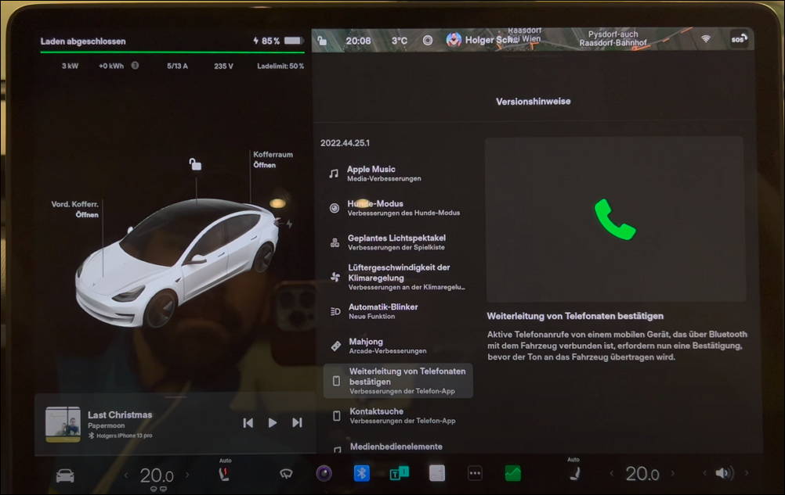785x495 pixels.
Task: Open the car controls icon in bottom bar
Action: click(x=65, y=475)
